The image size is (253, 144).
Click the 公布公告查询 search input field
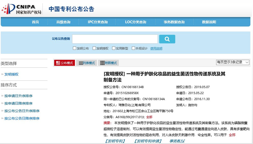coord(115,39)
